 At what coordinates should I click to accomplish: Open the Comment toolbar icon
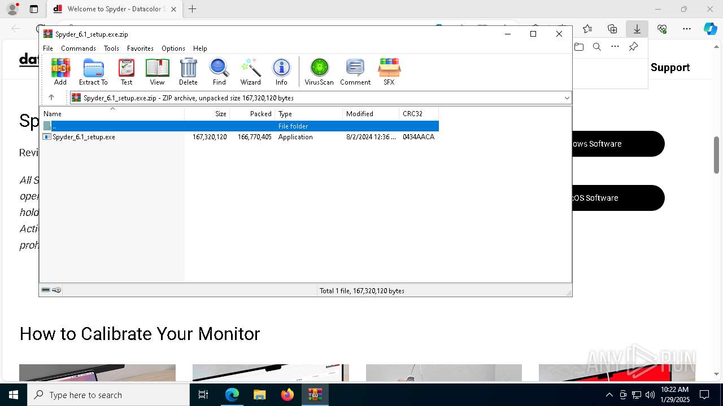355,72
